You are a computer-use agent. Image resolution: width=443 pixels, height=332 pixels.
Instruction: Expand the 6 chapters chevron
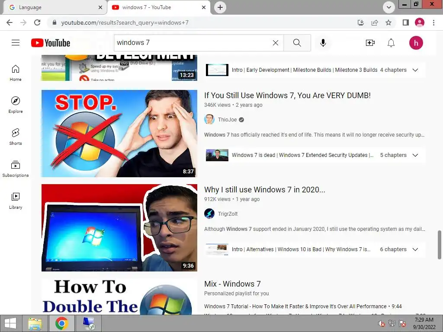[415, 249]
